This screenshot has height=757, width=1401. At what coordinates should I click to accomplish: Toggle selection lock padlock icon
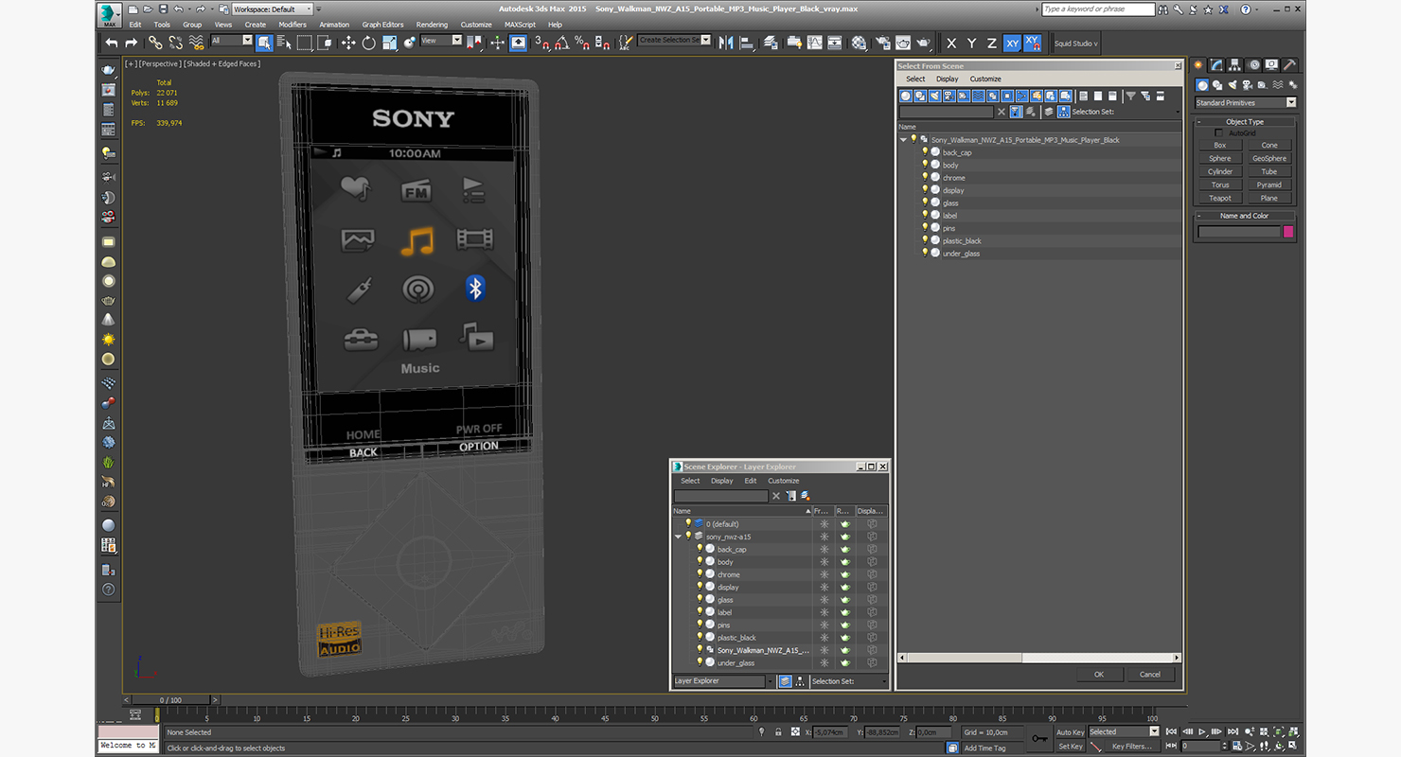[778, 731]
